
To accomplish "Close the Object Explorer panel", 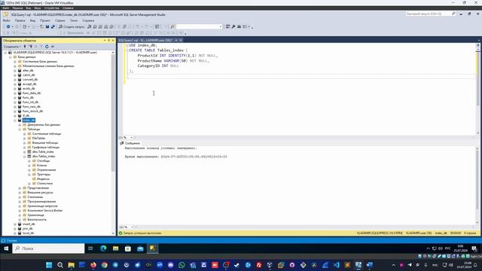I will point(113,40).
